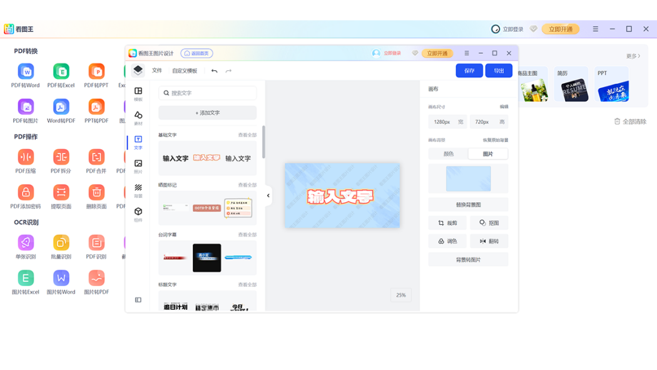The width and height of the screenshot is (657, 370).
Task: Open the 文件 menu
Action: pos(157,71)
